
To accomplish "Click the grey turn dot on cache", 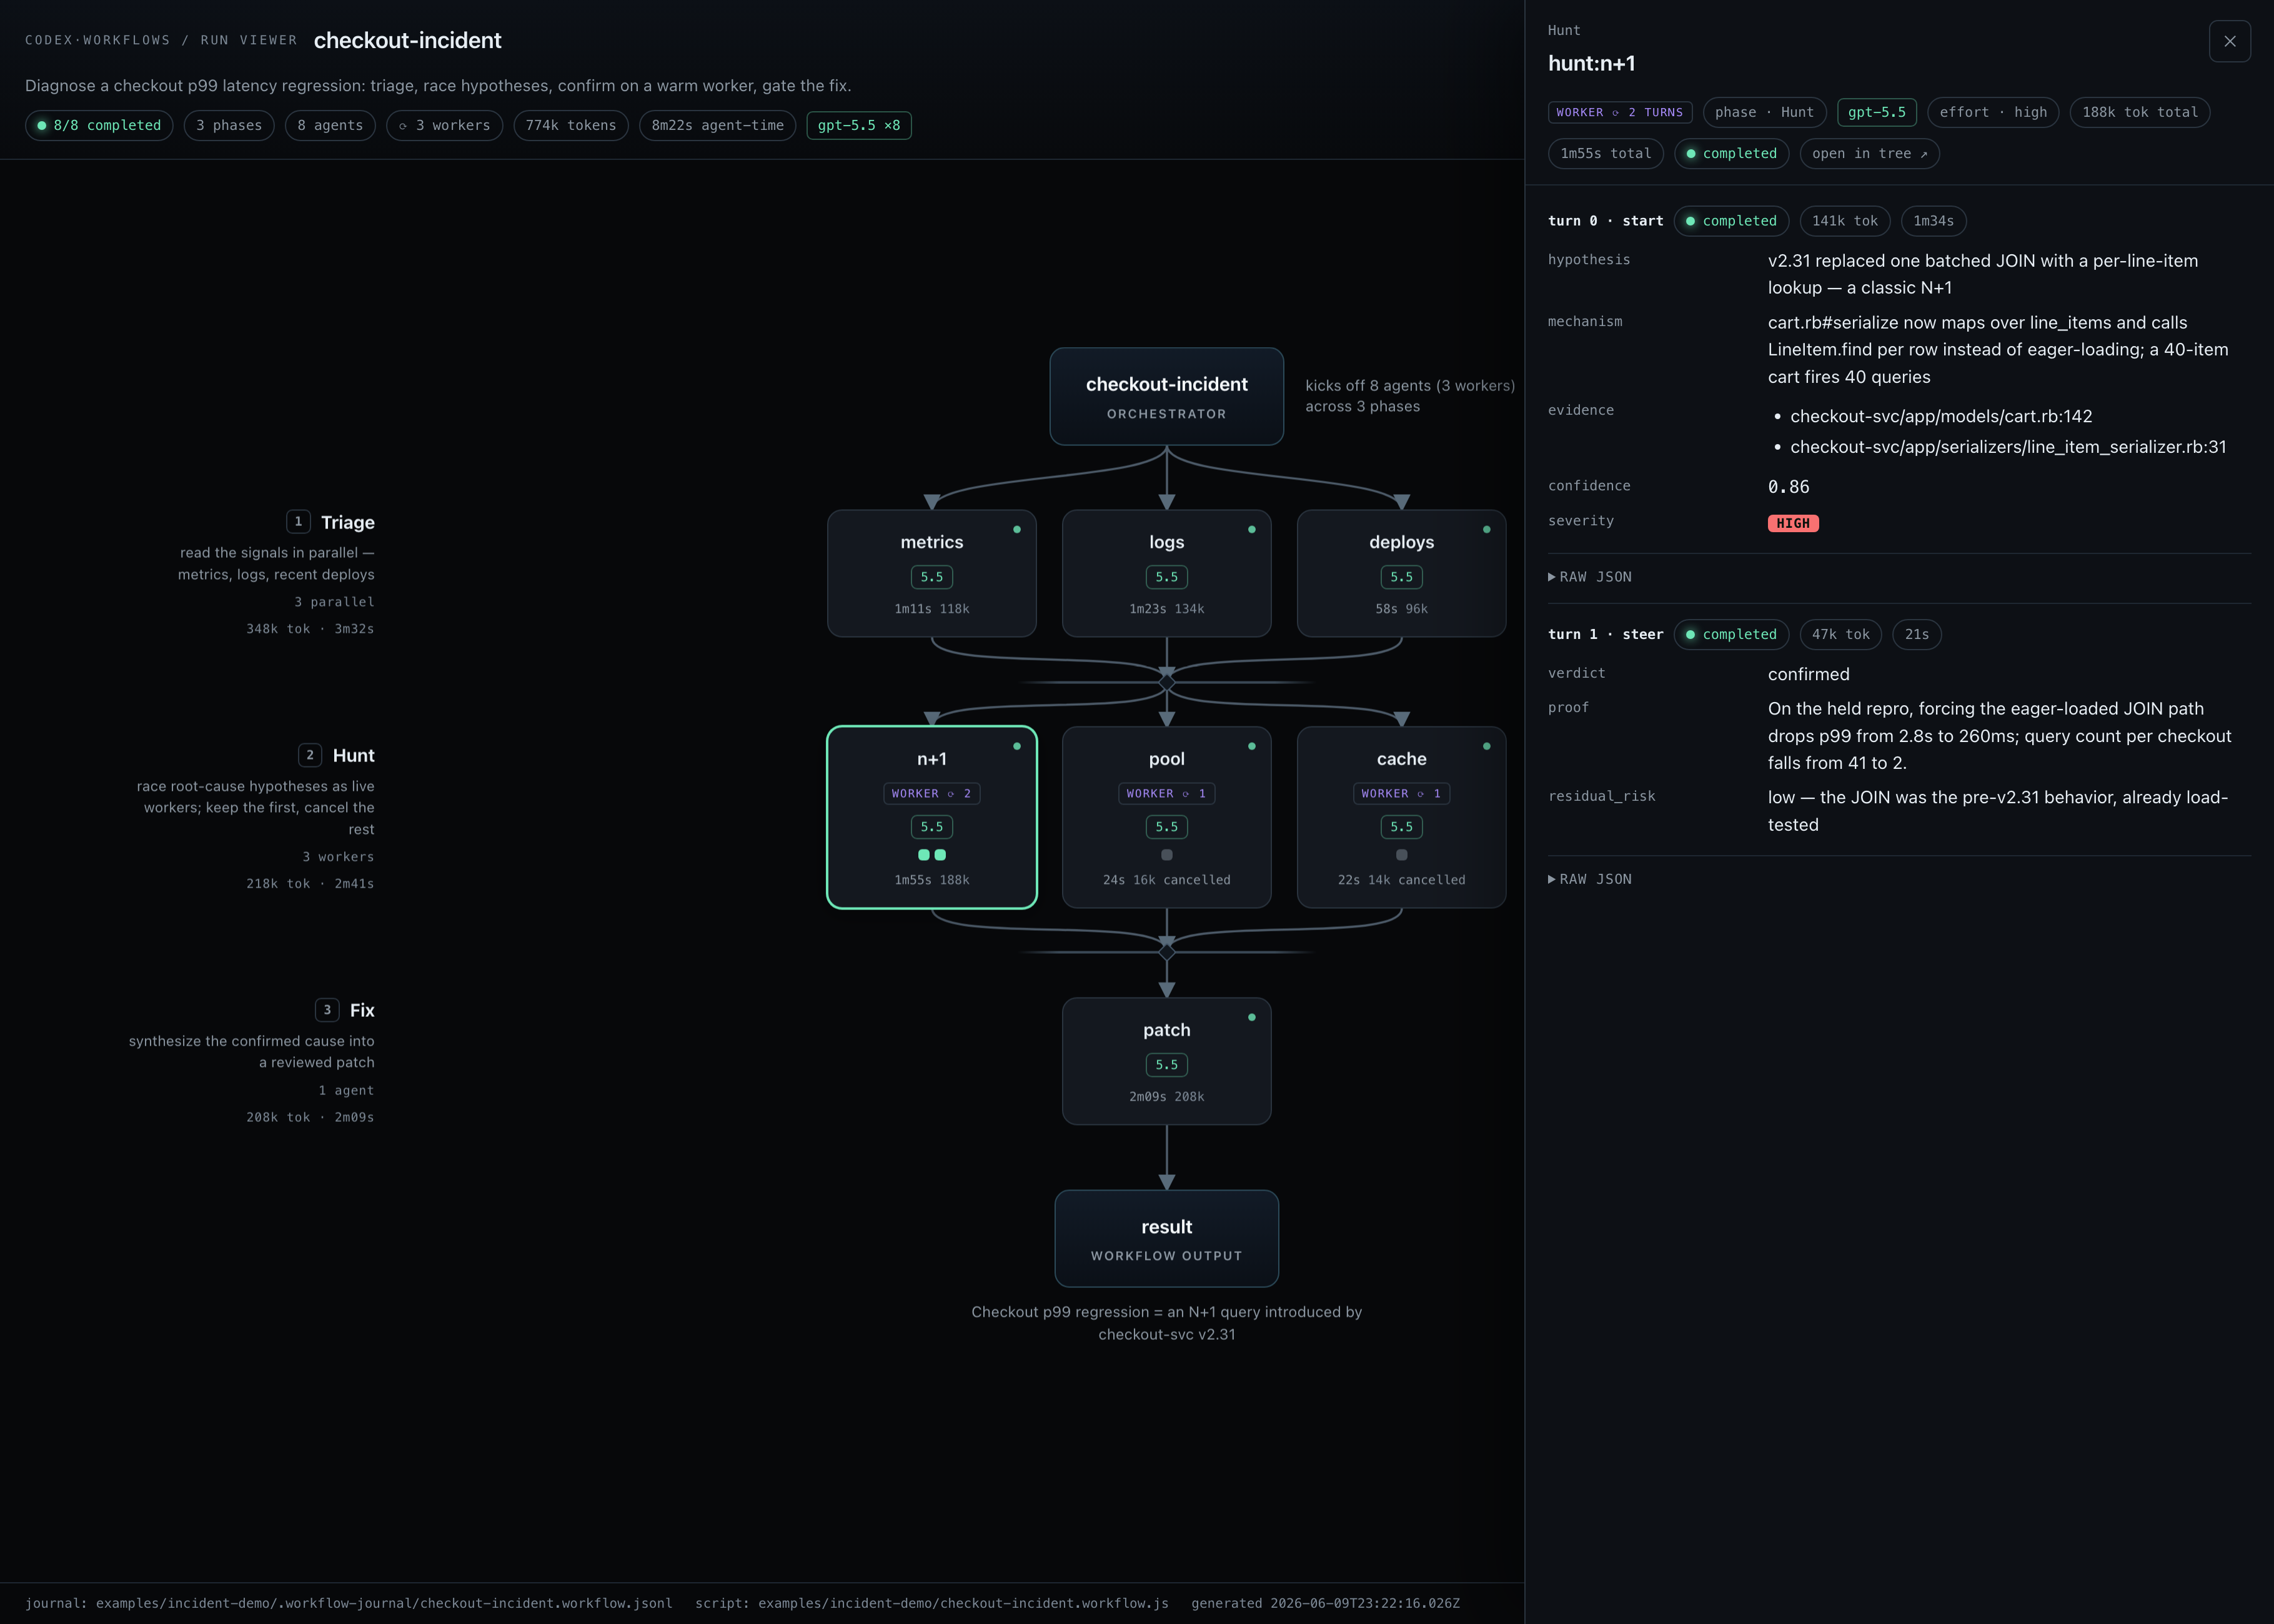I will [1401, 855].
